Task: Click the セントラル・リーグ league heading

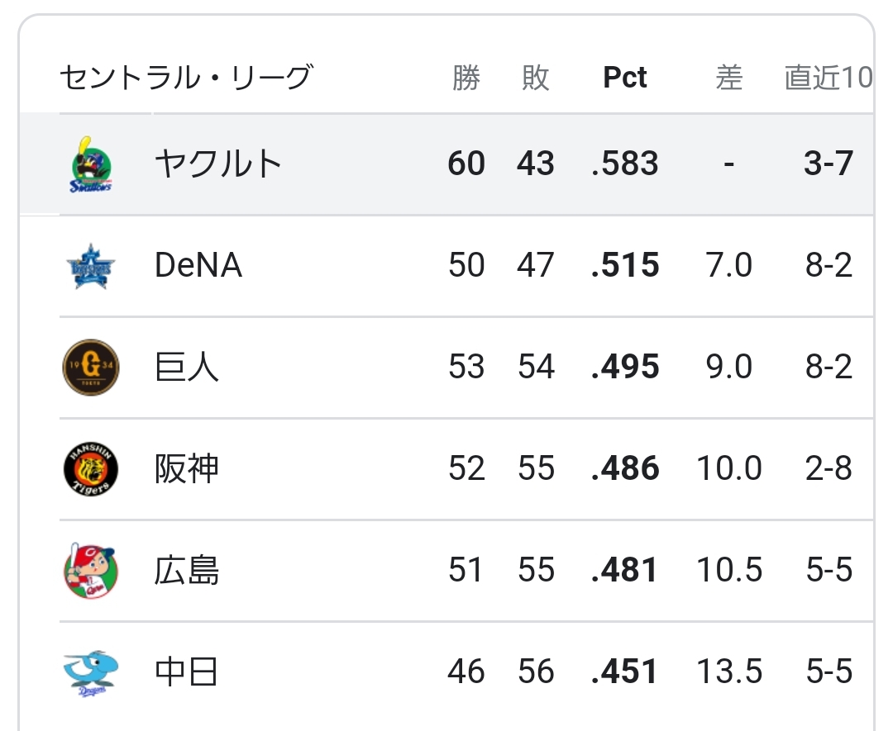Action: pyautogui.click(x=186, y=78)
